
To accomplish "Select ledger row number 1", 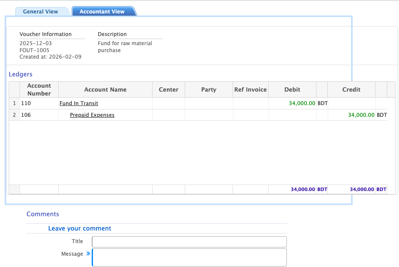I will tap(14, 103).
